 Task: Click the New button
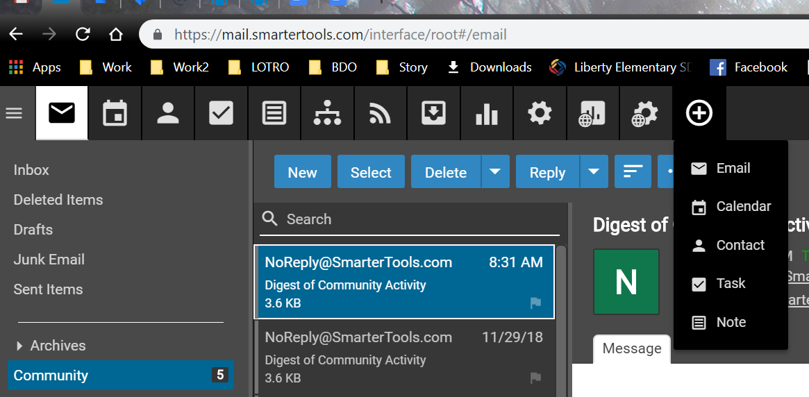302,172
